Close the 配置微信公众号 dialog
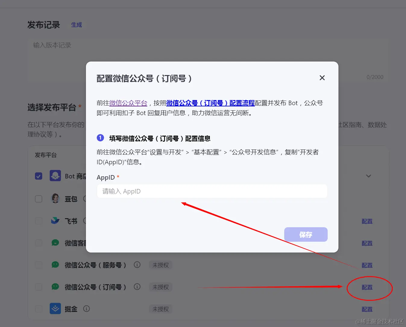This screenshot has height=327, width=406. (322, 78)
